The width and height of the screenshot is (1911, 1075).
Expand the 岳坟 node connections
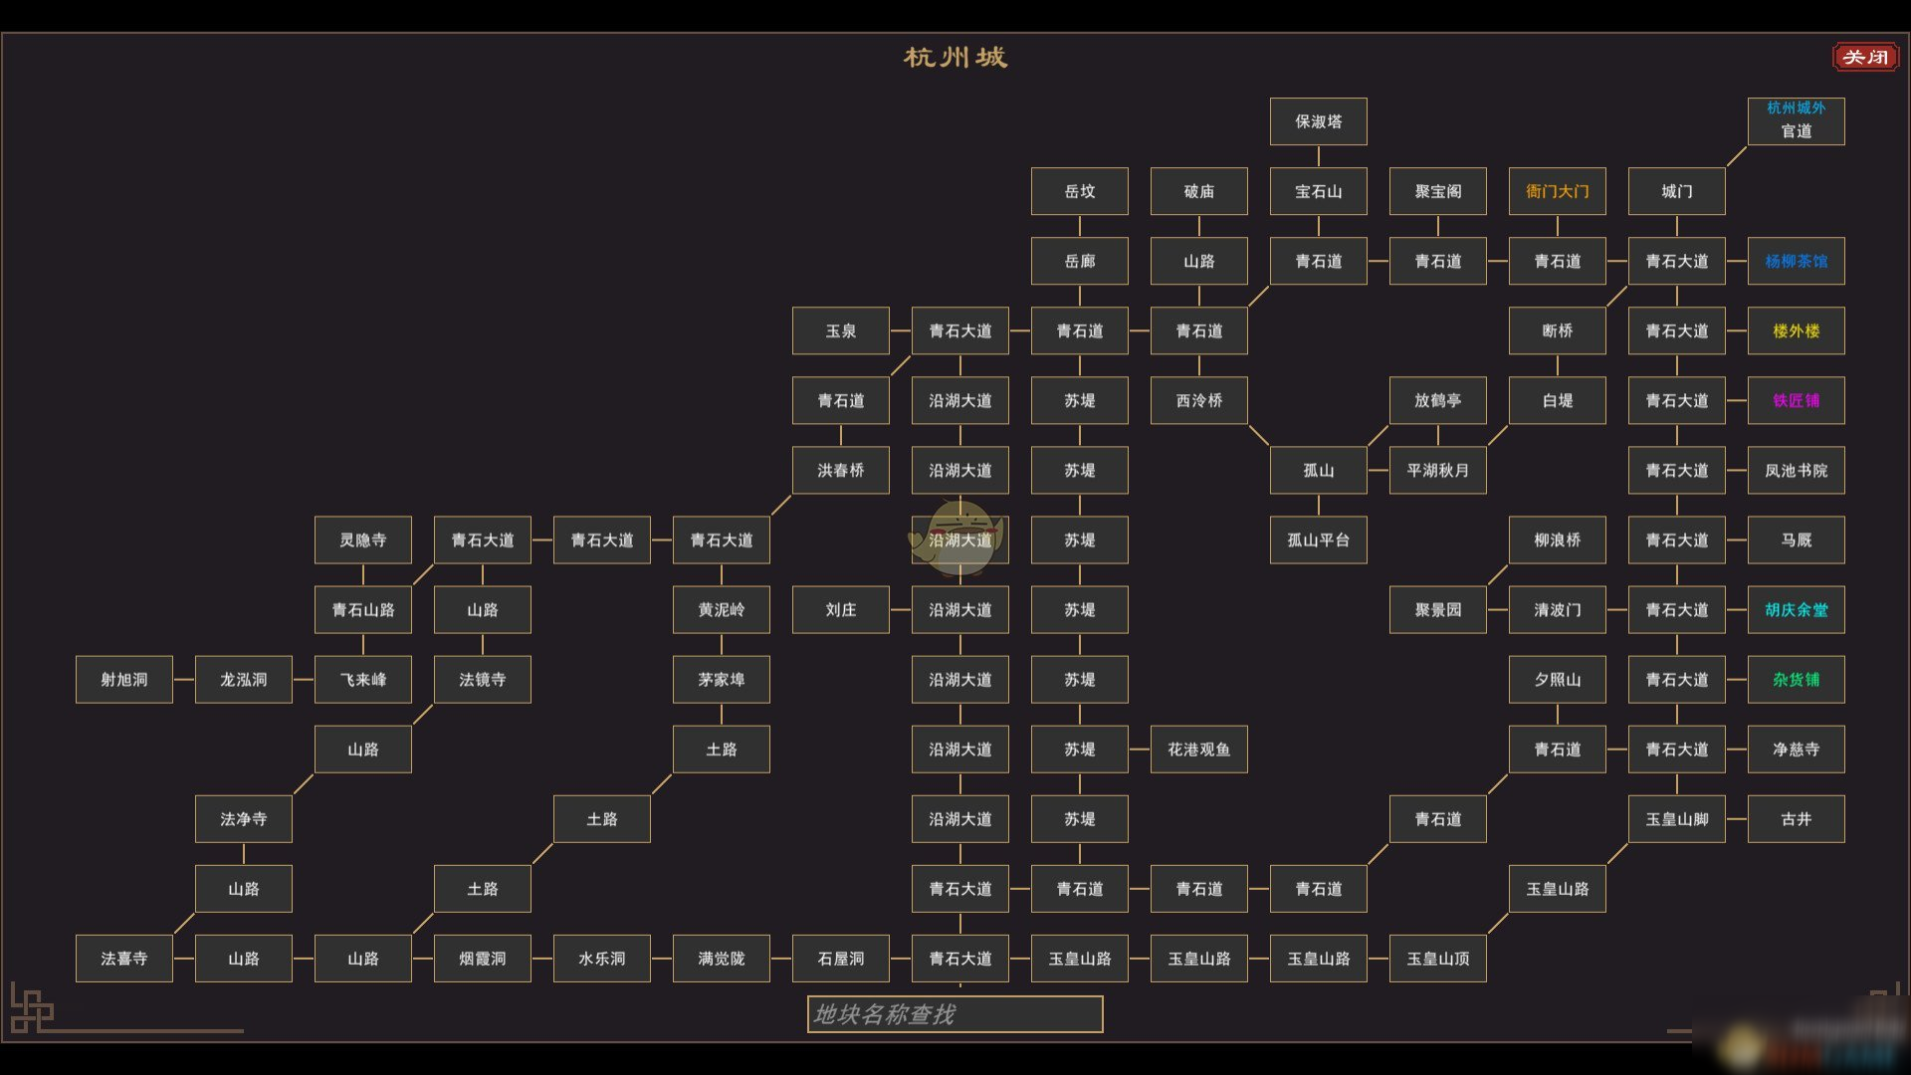pyautogui.click(x=1080, y=190)
